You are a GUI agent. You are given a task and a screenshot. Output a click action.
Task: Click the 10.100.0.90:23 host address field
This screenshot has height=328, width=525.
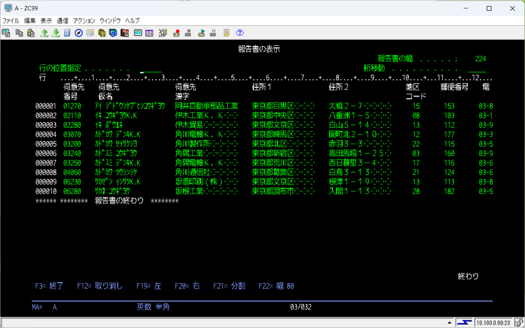(494, 322)
